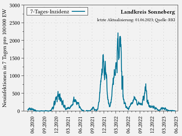Click the highest incidence peak above 2000
Screen dimensions: 182x136
(x=118, y=33)
